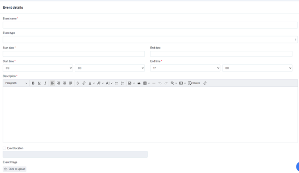Insert numbered list

(123, 83)
